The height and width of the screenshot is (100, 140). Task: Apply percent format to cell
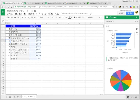pos(26,17)
